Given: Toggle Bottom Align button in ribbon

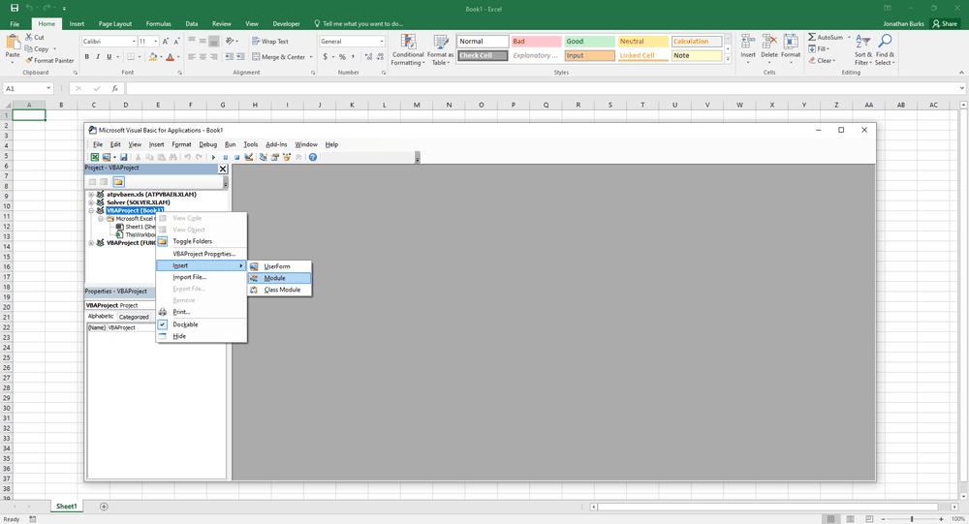Looking at the screenshot, I should pyautogui.click(x=214, y=42).
